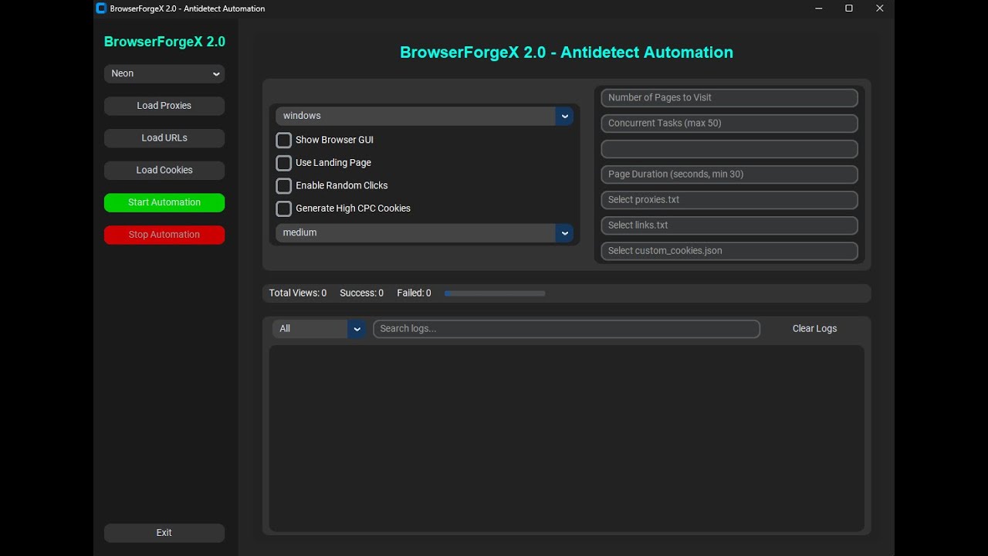The height and width of the screenshot is (556, 988).
Task: Click the Antidetect Automation main heading
Action: click(x=567, y=53)
